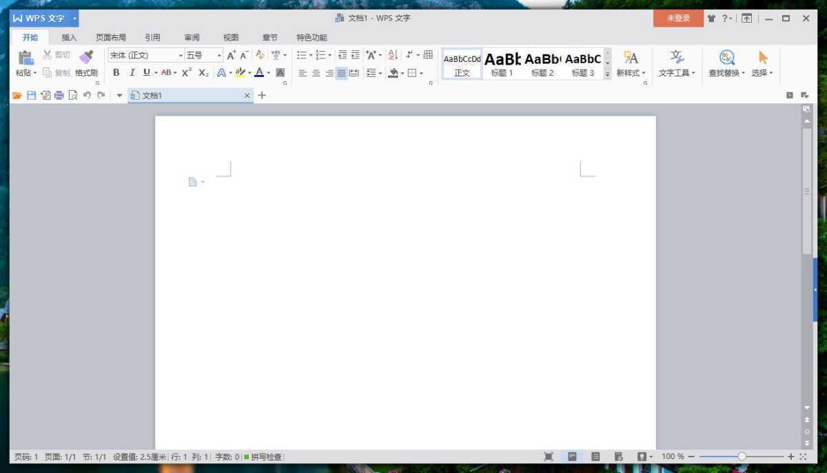Apply italic formatting
Viewport: 827px width, 473px height.
tap(132, 72)
